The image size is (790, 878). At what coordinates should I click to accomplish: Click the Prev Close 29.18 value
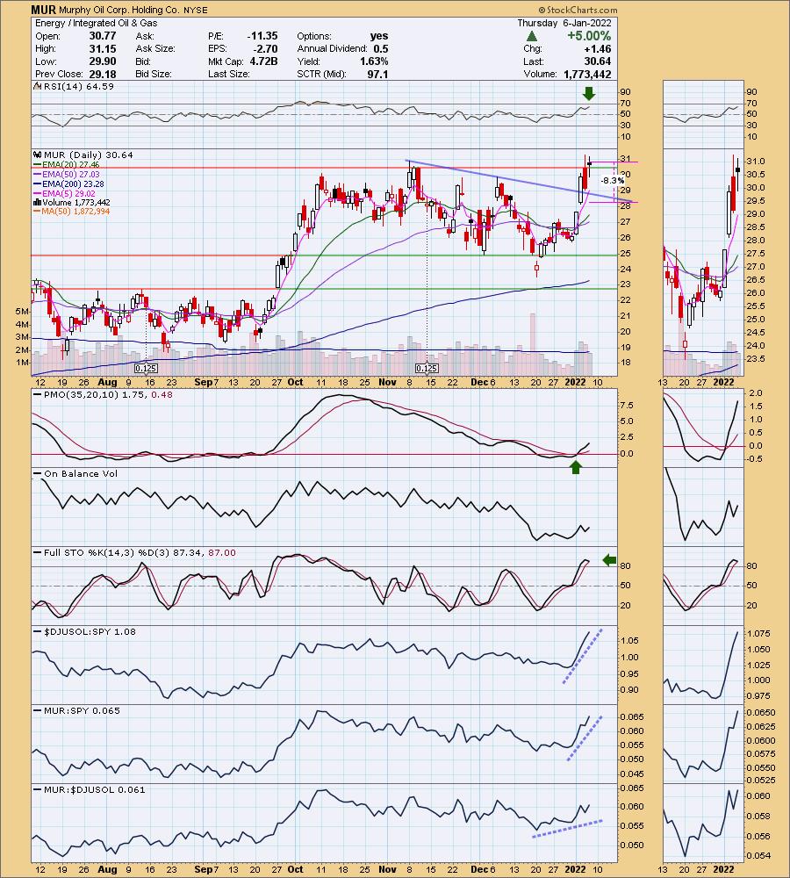click(103, 74)
